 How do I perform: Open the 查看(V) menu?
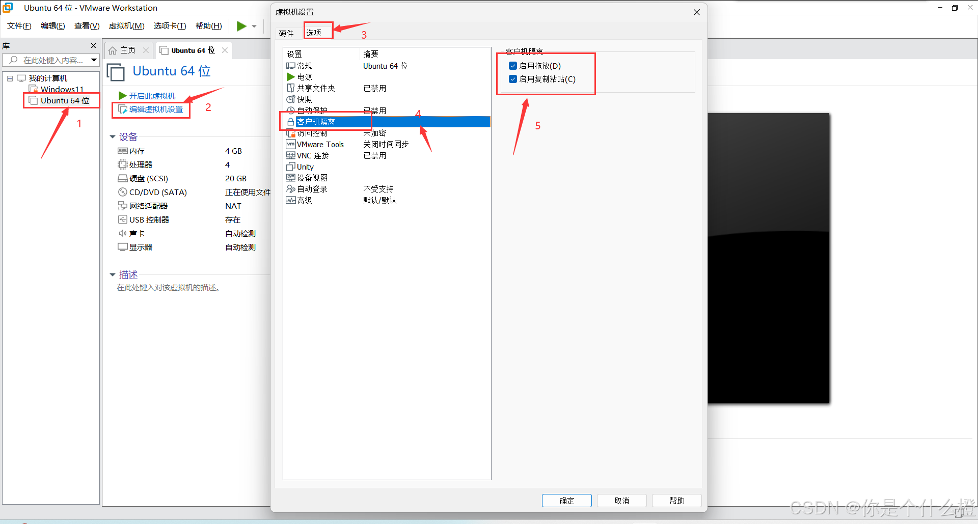click(x=87, y=26)
